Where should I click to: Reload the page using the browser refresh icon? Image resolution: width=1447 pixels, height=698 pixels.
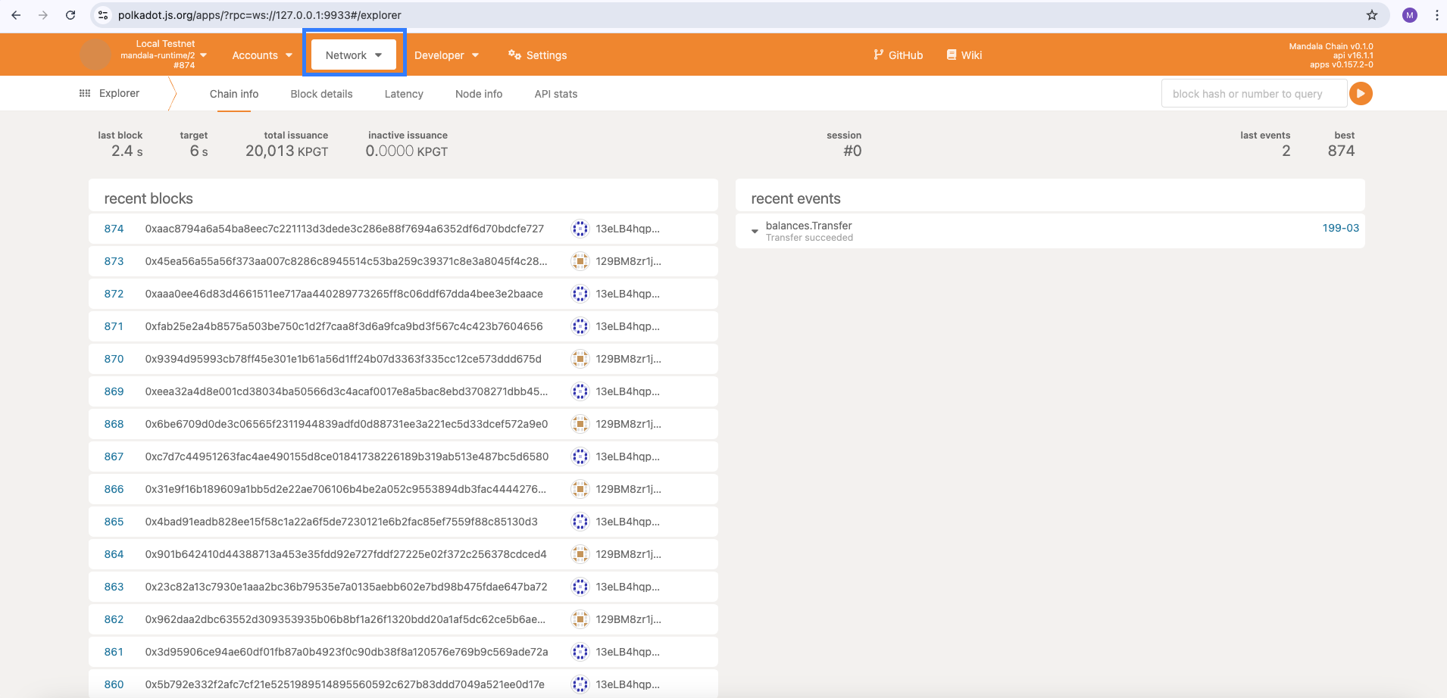(x=70, y=15)
